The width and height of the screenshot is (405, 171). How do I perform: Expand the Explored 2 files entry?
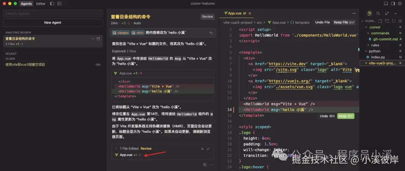click(124, 51)
